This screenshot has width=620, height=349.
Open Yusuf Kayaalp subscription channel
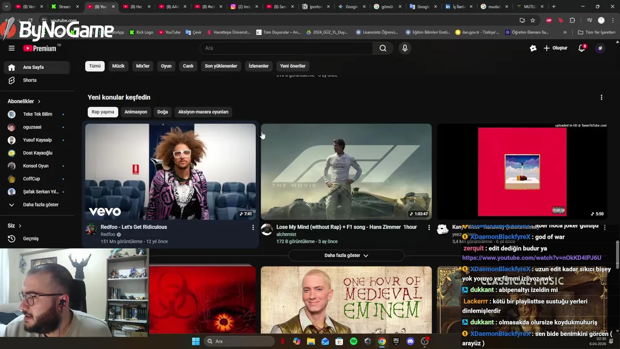coord(37,140)
